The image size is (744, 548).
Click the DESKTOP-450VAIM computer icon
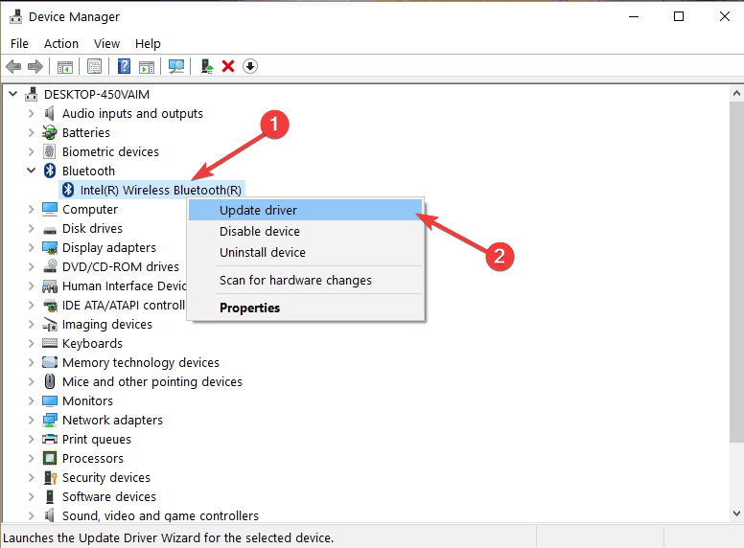pos(32,94)
